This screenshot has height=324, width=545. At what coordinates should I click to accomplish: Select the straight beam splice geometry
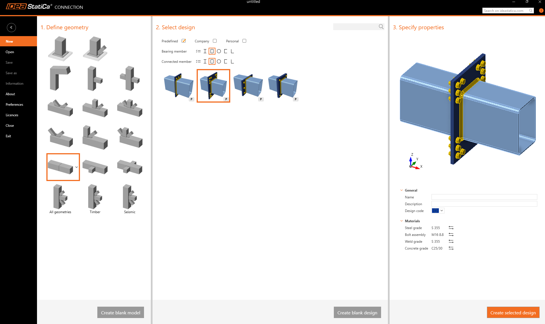(x=60, y=167)
